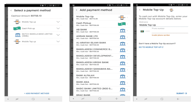This screenshot has width=195, height=105.
Task: Click BANK ALFALAH building icon
Action: click(123, 76)
